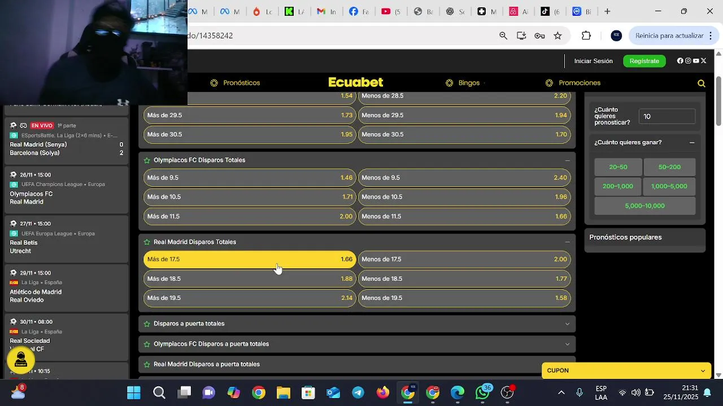Favorite the Olympiacos FC Disparos Totales market star
Screen dimensions: 723x406
point(147,160)
